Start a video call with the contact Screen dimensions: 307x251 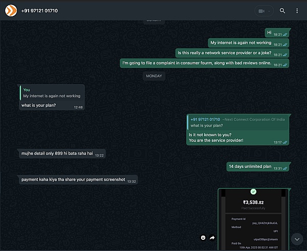(x=261, y=11)
